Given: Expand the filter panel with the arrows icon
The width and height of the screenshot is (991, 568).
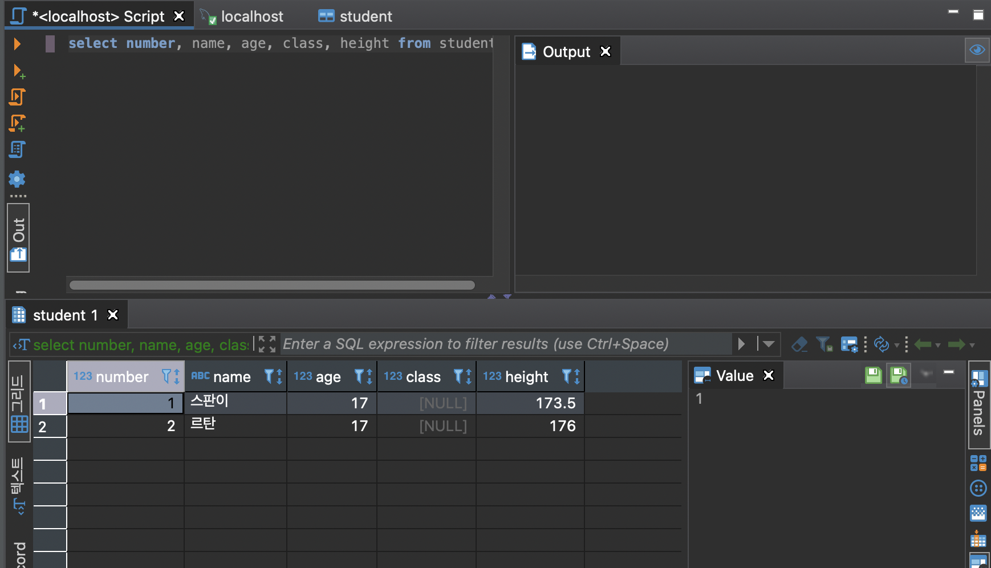Looking at the screenshot, I should click(x=266, y=344).
